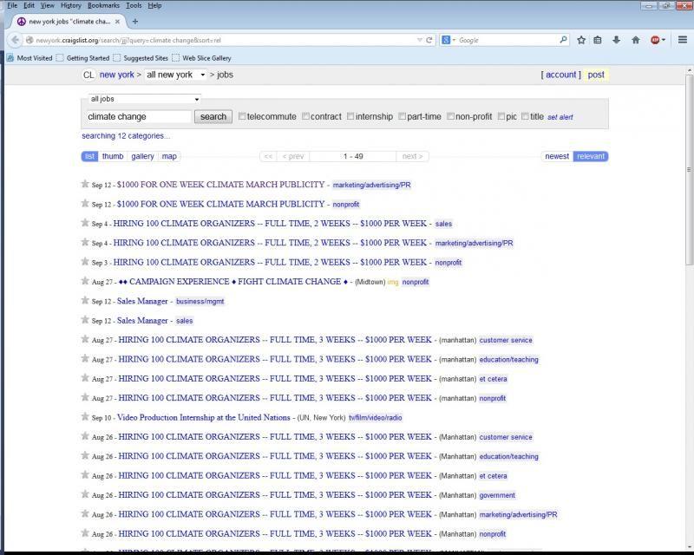Click the 'climate change' search input field
Viewport: 694px width, 555px height.
click(x=139, y=116)
